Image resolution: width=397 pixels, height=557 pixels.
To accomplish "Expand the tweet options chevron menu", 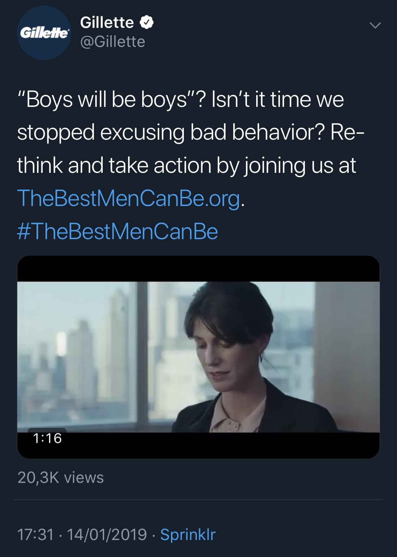I will 375,25.
